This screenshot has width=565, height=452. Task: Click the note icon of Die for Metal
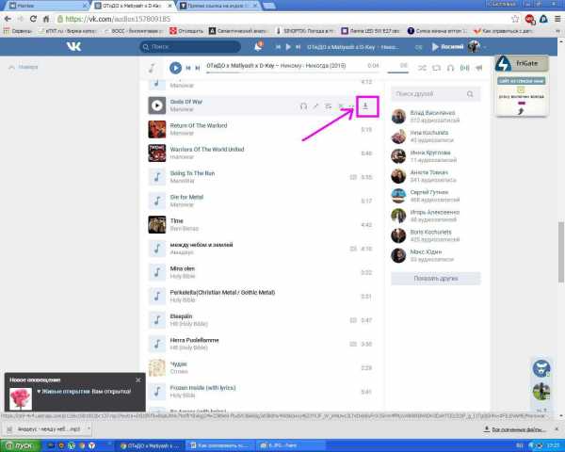(x=156, y=201)
